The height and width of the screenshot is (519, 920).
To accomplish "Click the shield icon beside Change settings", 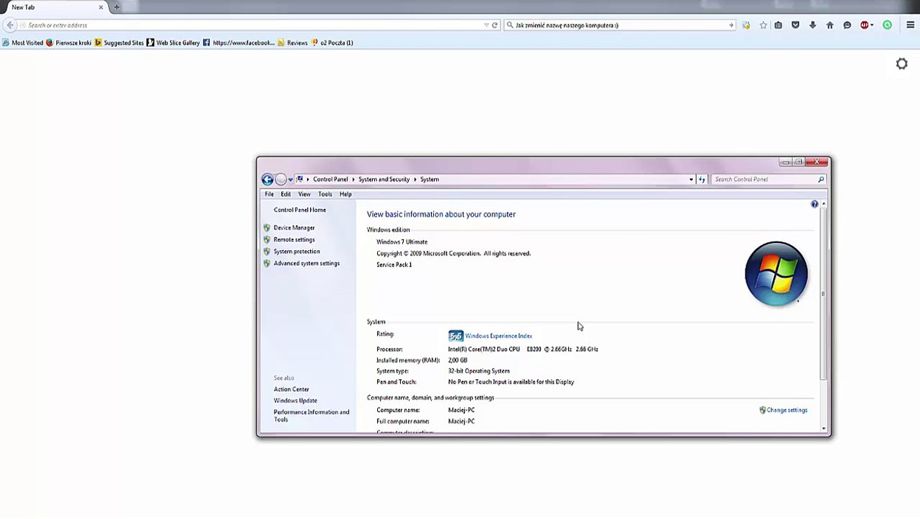I will pos(763,410).
